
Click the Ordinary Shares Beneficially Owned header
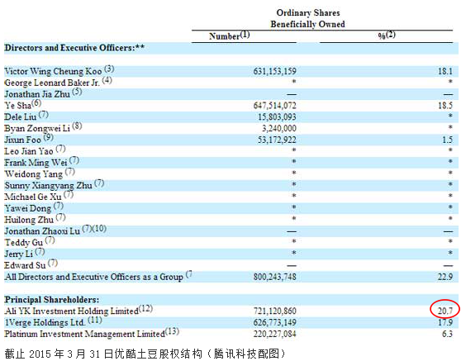pyautogui.click(x=307, y=18)
